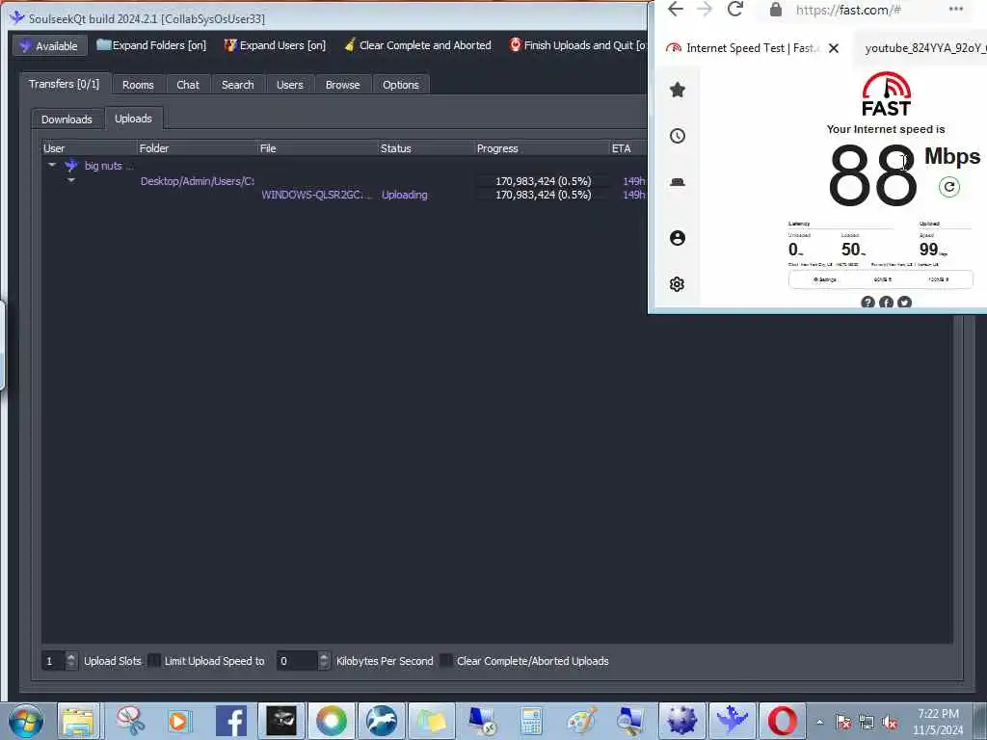
Task: Toggle Expand Folders [on] in the toolbar
Action: 151,45
